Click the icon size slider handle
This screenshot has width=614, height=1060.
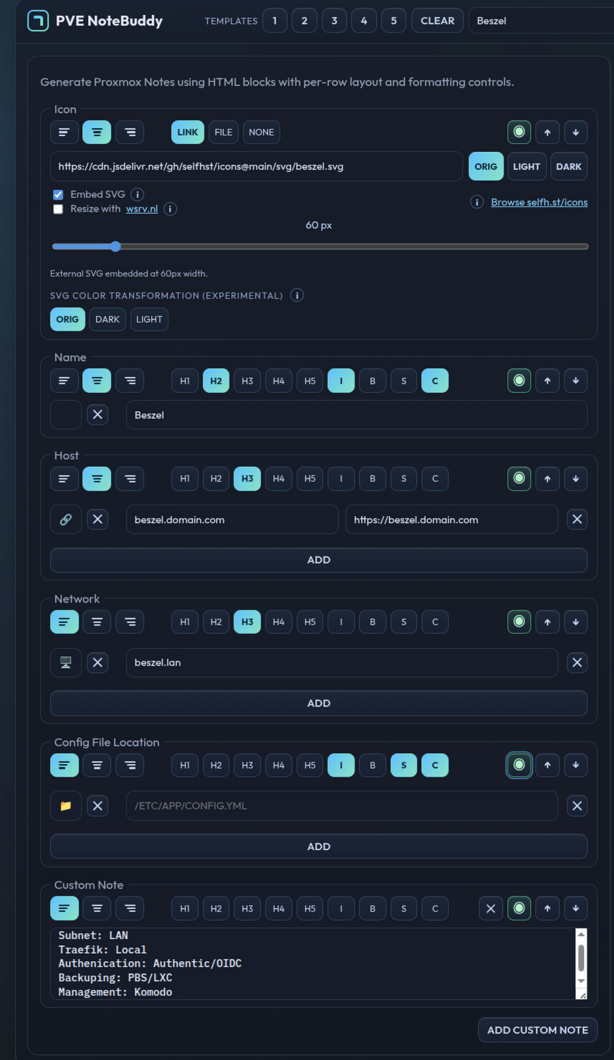point(115,247)
